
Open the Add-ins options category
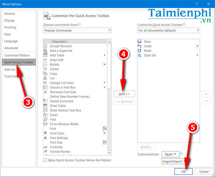pos(10,69)
